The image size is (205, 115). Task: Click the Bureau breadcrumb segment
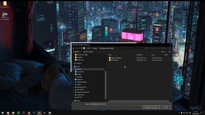coord(95,48)
